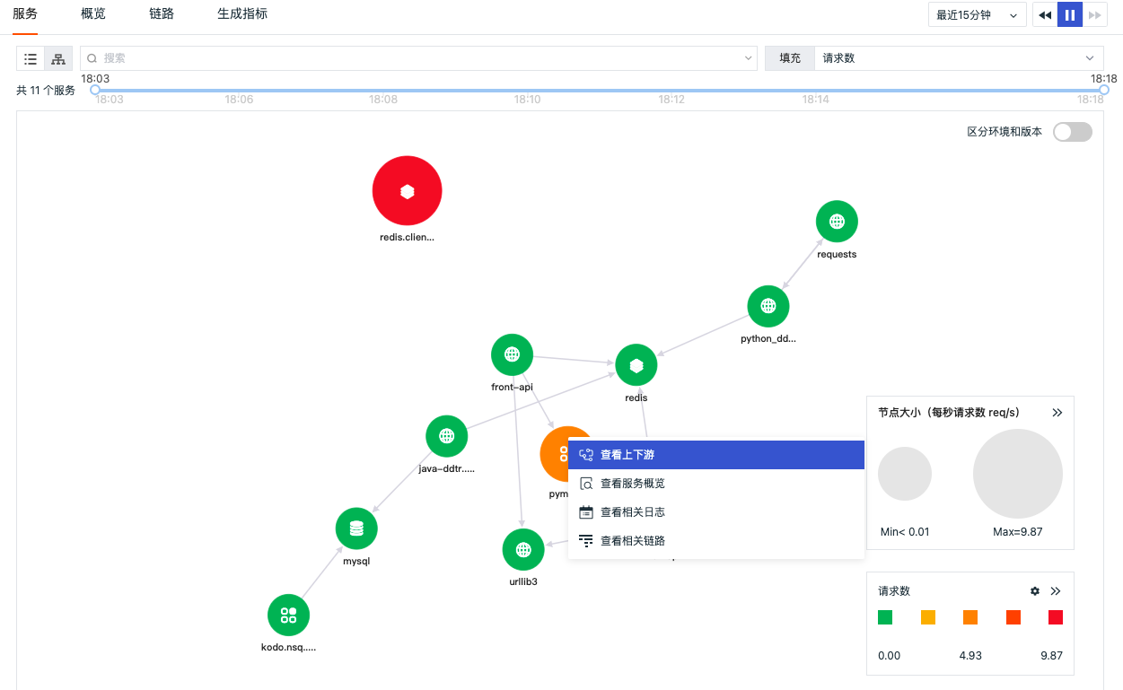Open request count legend settings gear

pos(1035,591)
